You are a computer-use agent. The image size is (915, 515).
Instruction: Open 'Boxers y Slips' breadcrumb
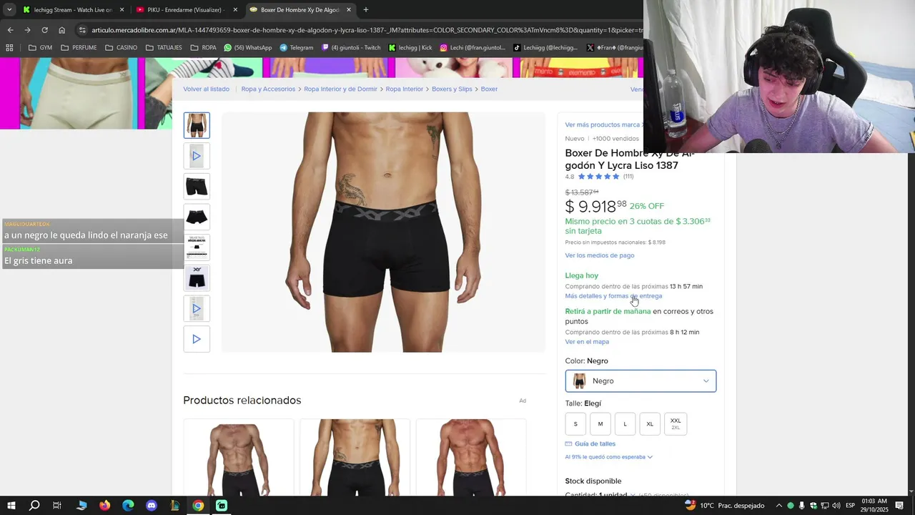[x=452, y=89]
